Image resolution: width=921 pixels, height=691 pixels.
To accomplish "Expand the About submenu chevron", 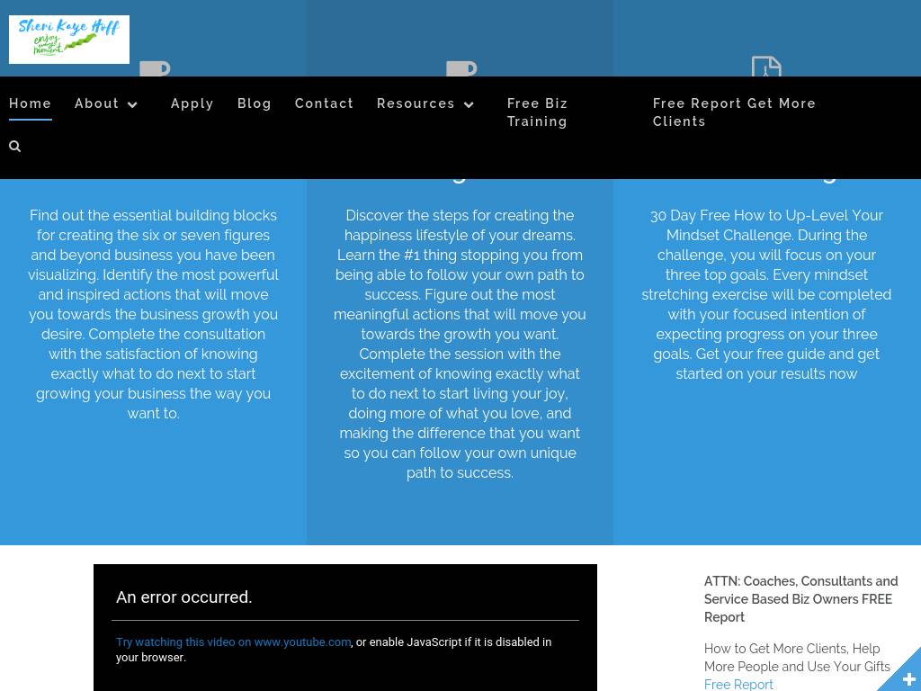I will pos(133,104).
